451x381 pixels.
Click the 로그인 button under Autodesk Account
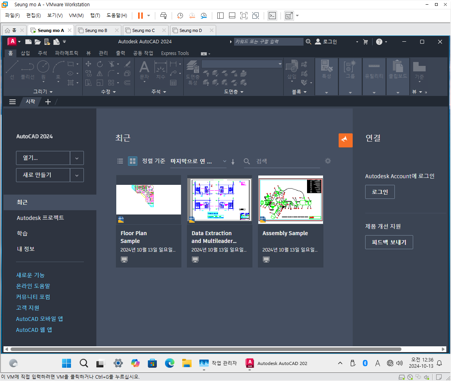(380, 192)
